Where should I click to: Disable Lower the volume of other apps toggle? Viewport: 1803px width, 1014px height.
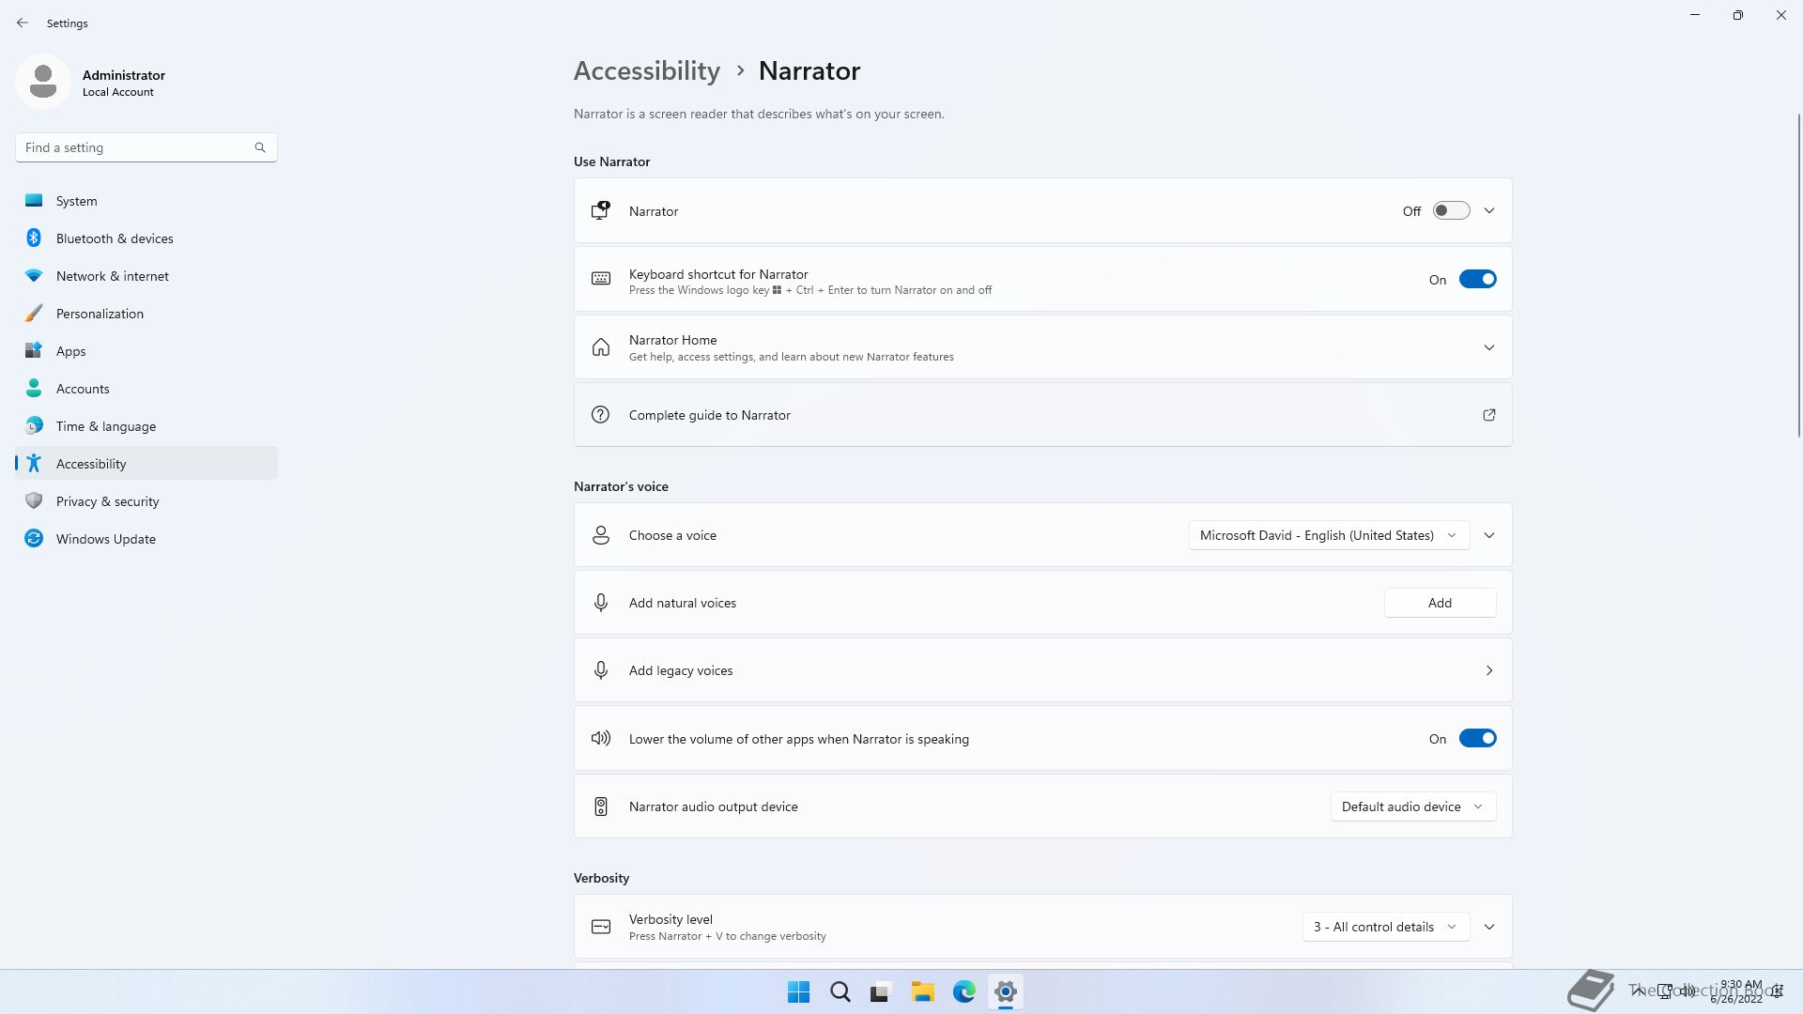pyautogui.click(x=1477, y=738)
